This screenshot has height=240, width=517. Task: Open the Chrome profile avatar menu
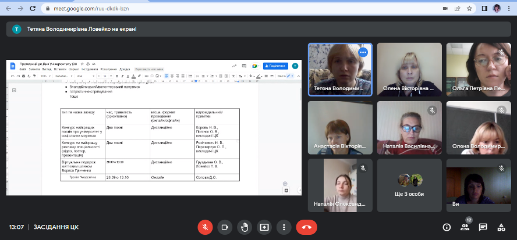click(497, 9)
